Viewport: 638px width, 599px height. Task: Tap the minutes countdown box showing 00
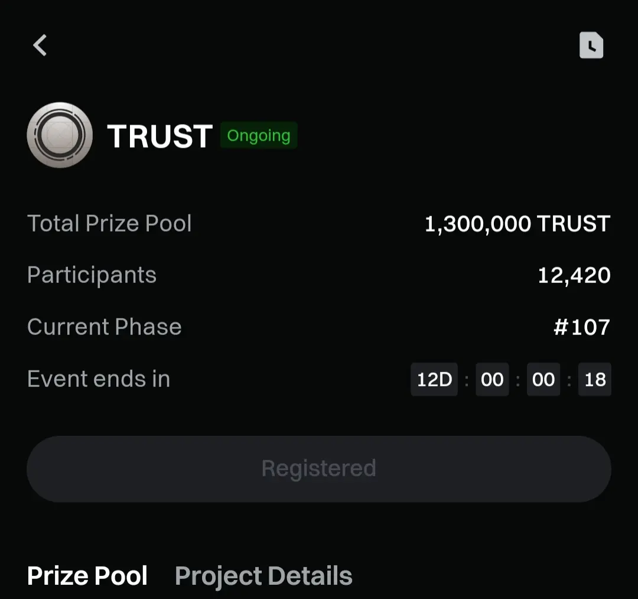click(543, 379)
